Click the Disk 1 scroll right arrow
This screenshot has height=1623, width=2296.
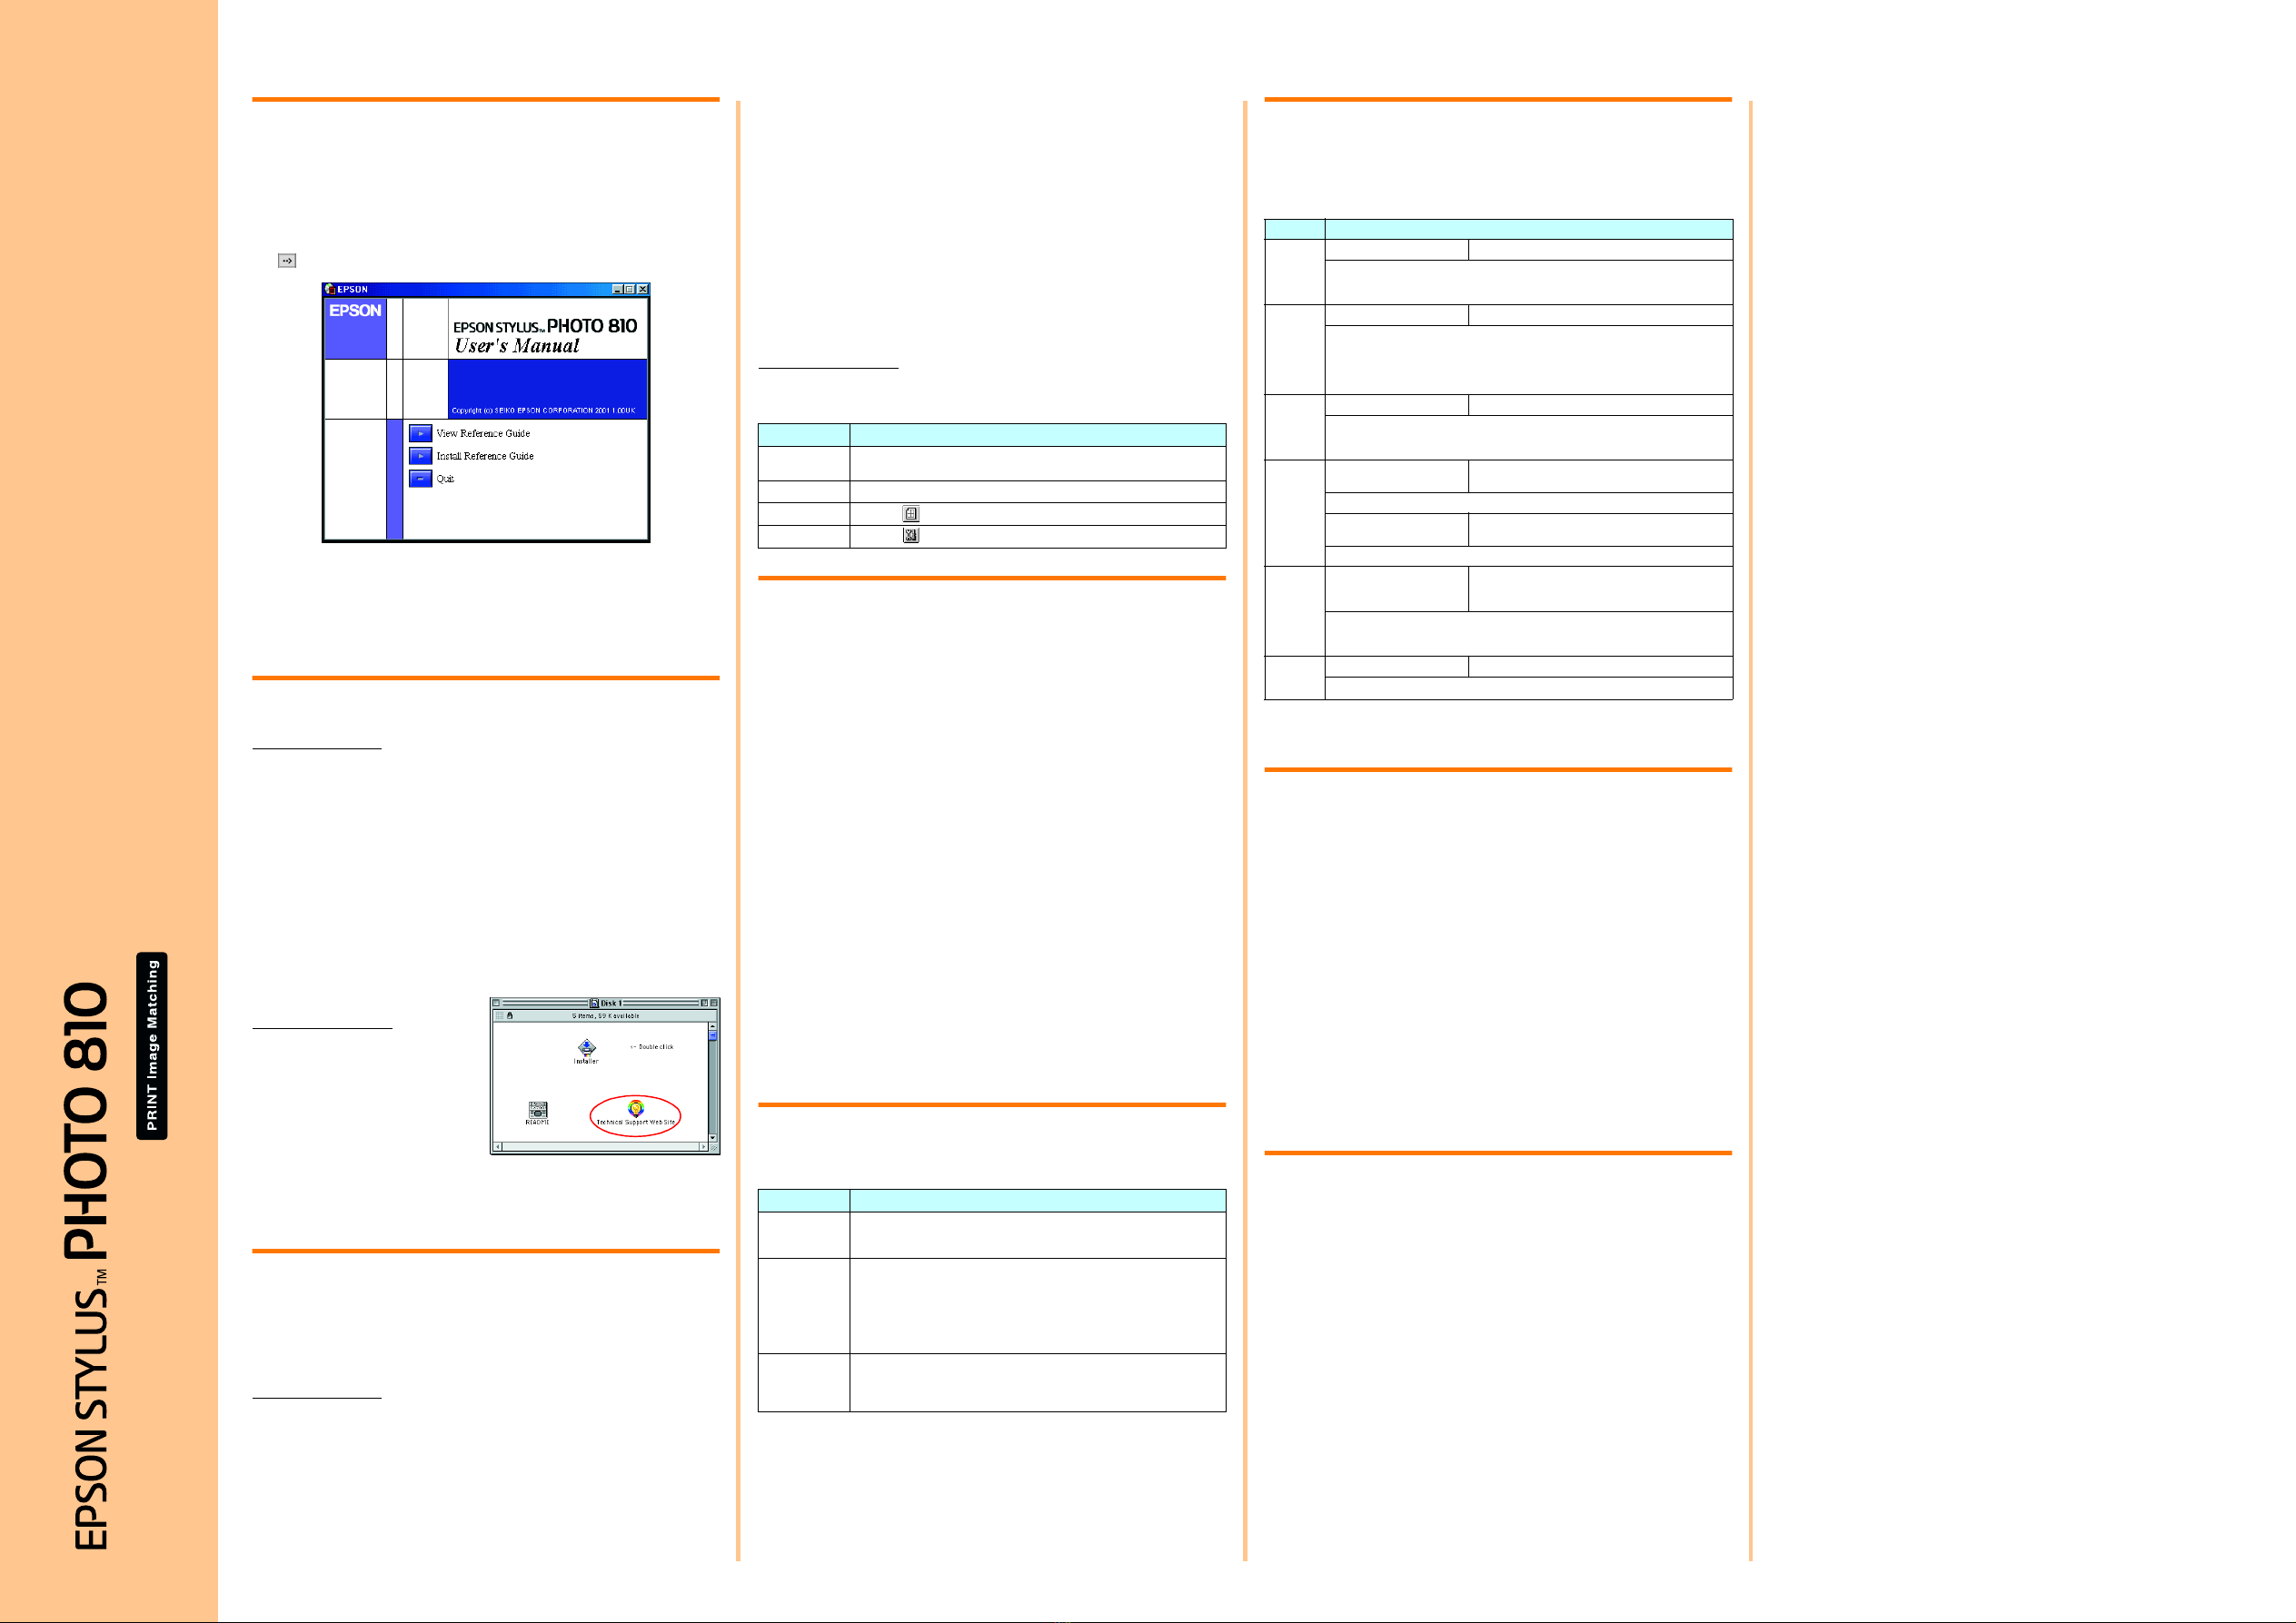pyautogui.click(x=704, y=1147)
